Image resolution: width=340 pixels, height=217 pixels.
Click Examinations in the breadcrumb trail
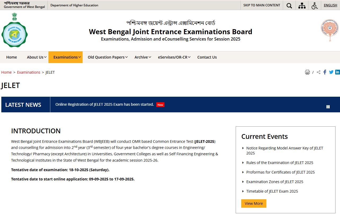pyautogui.click(x=29, y=72)
